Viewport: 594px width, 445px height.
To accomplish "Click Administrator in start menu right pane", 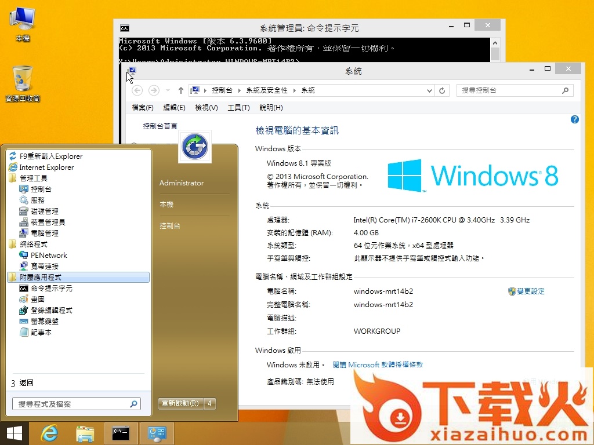I will pos(182,183).
